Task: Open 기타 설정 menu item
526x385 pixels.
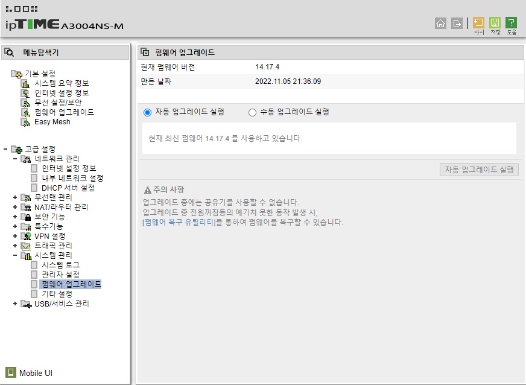Action: pos(57,294)
